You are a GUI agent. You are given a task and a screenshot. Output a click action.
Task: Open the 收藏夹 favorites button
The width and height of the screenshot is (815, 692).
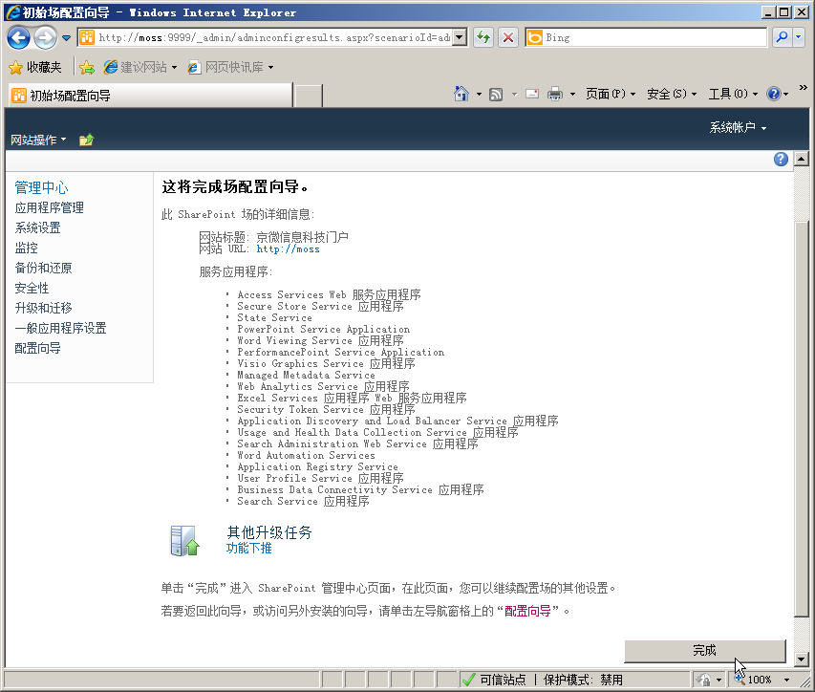click(x=35, y=68)
